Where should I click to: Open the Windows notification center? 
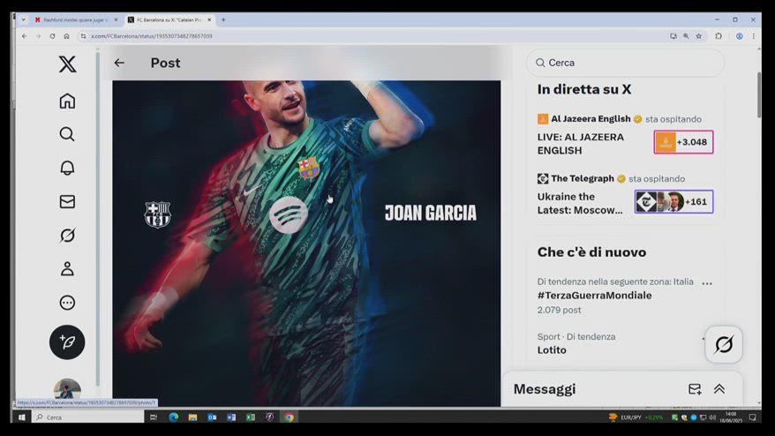752,417
